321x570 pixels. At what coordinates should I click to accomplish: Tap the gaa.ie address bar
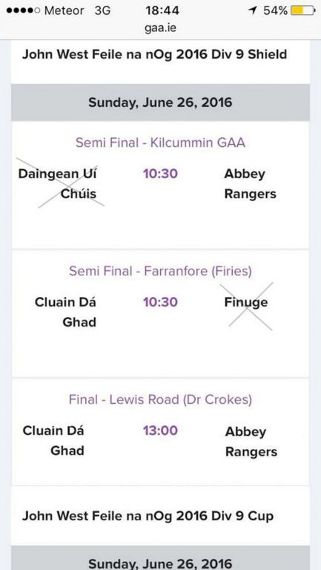(160, 27)
